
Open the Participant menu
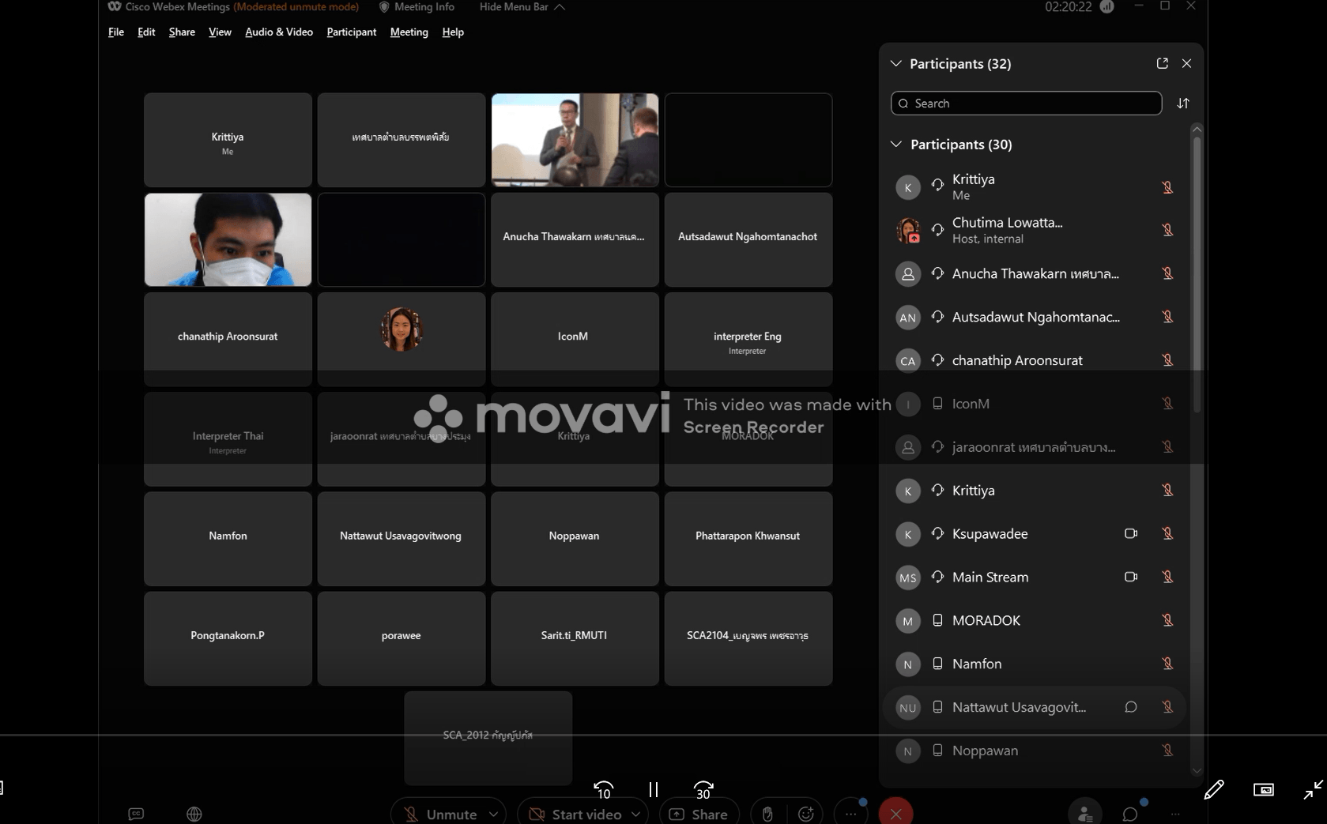coord(351,32)
